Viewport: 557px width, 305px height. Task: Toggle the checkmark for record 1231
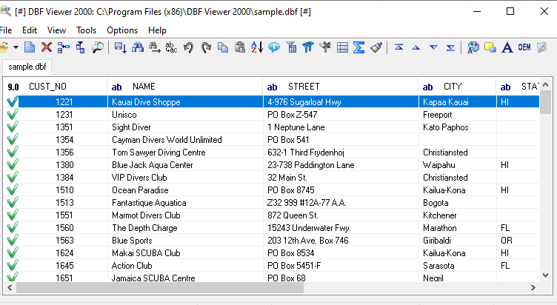pyautogui.click(x=12, y=114)
